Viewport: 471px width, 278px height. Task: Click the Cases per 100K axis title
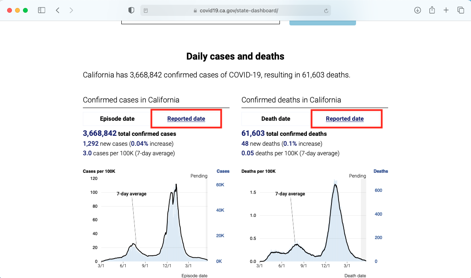click(x=99, y=171)
